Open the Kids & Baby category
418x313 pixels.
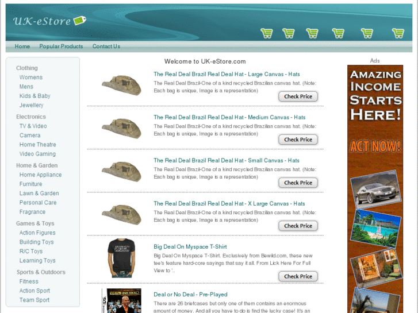pos(35,96)
